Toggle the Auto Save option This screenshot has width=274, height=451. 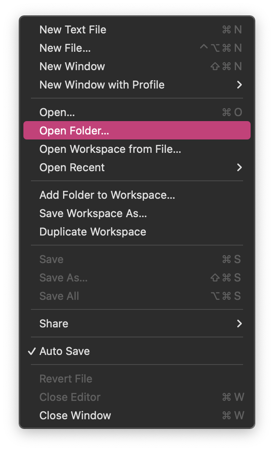pyautogui.click(x=64, y=351)
